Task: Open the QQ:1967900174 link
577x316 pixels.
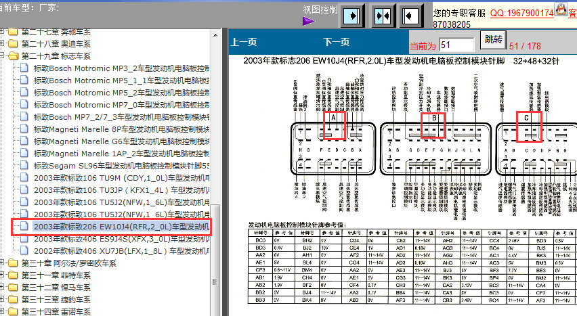Action: tap(521, 13)
